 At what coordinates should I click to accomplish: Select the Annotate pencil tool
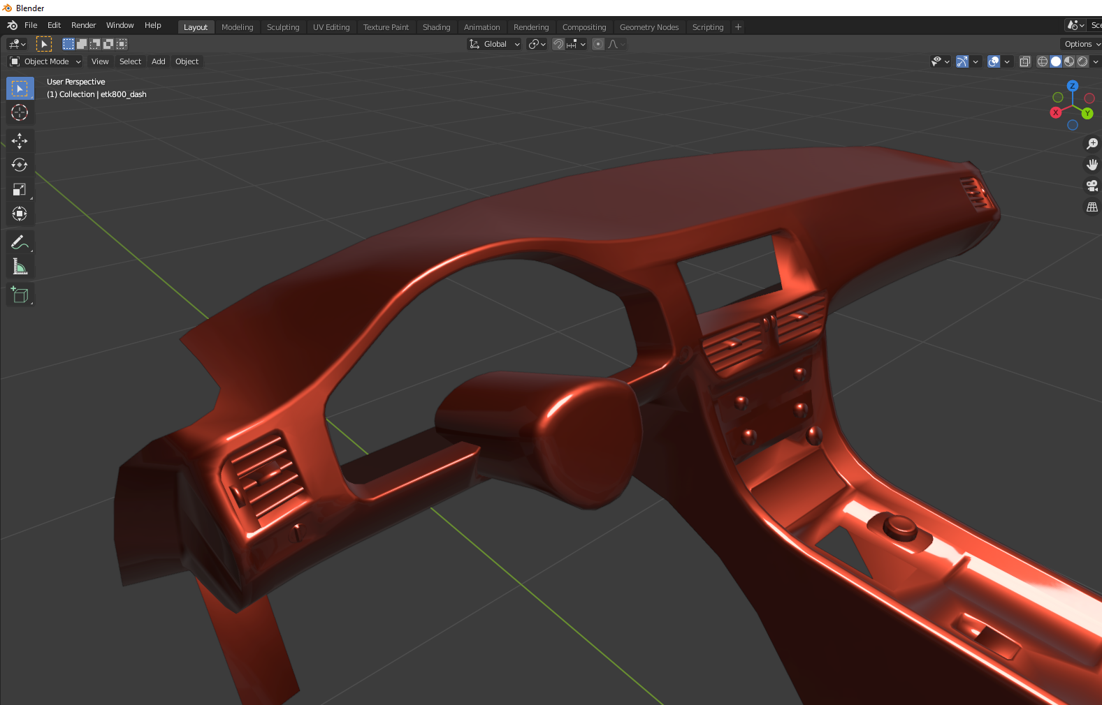[20, 242]
